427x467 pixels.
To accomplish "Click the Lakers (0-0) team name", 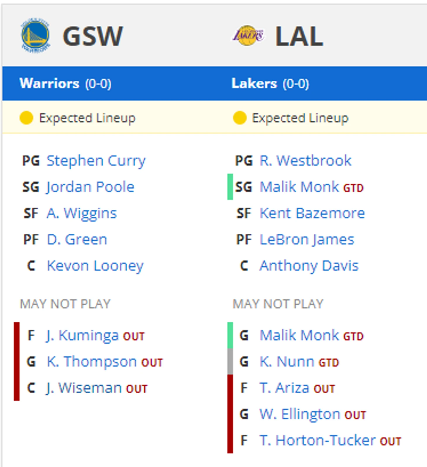I will click(x=270, y=84).
